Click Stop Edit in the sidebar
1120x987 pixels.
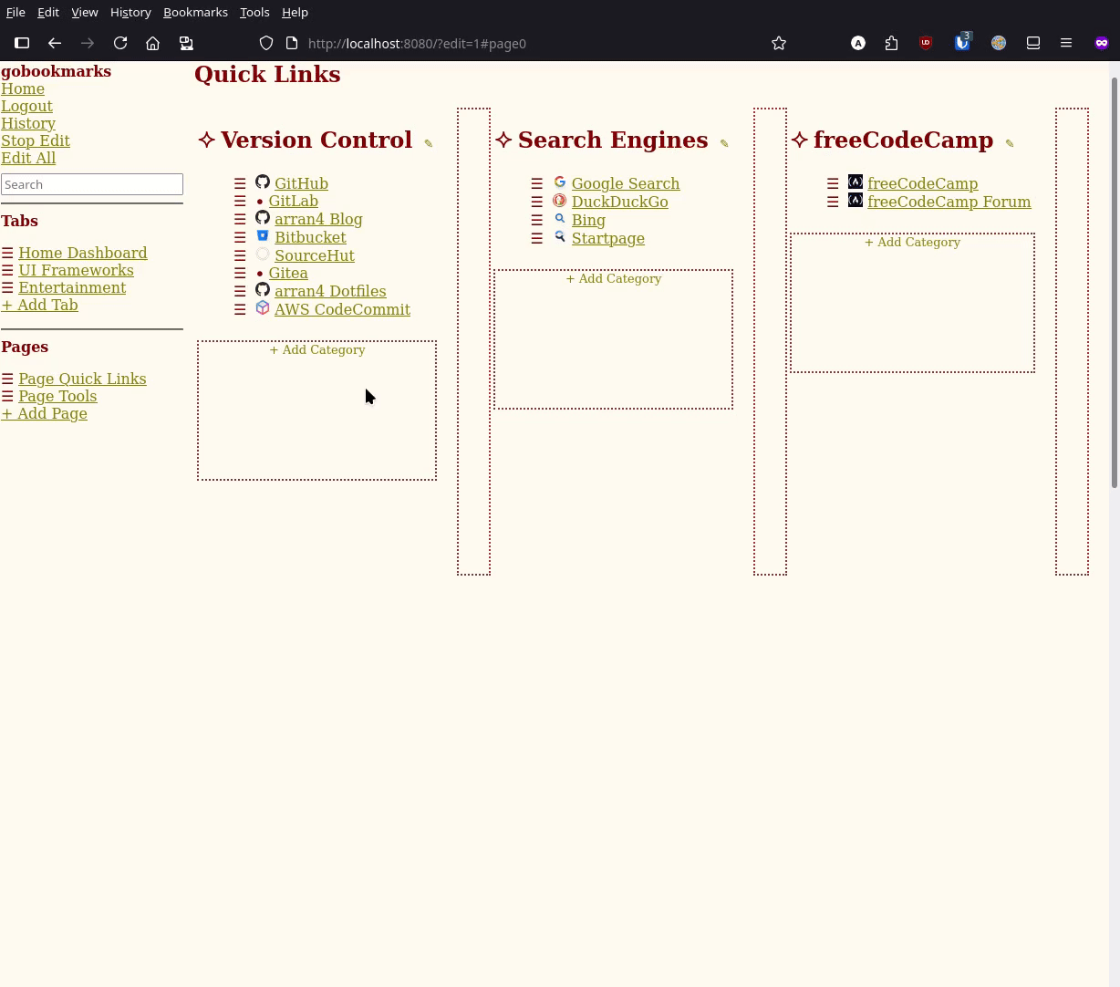(36, 140)
